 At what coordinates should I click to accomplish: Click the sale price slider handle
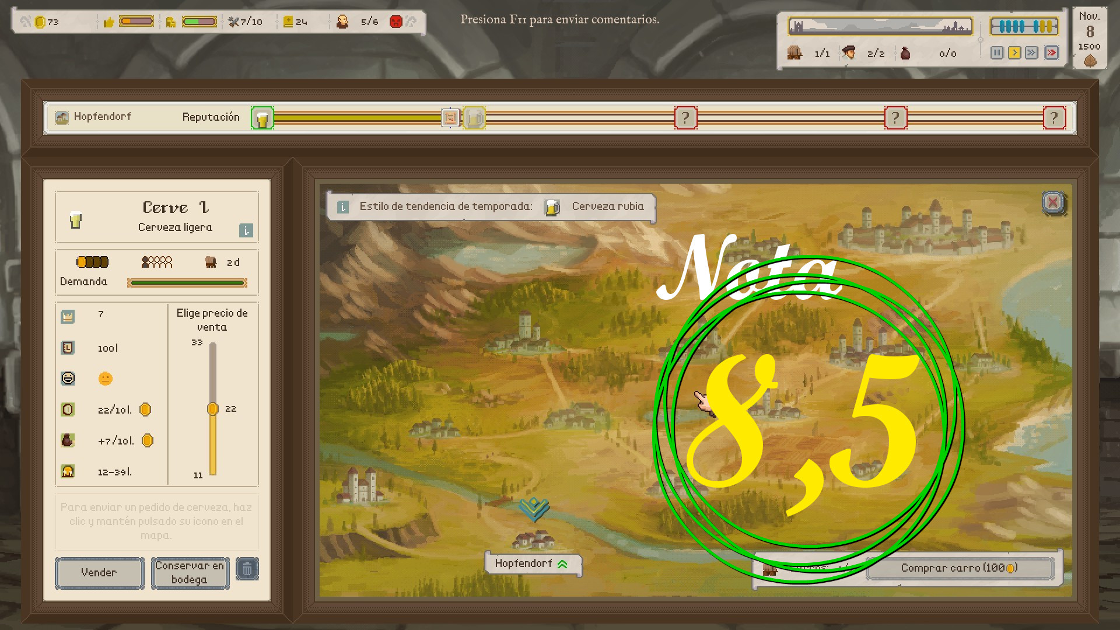[x=213, y=409]
